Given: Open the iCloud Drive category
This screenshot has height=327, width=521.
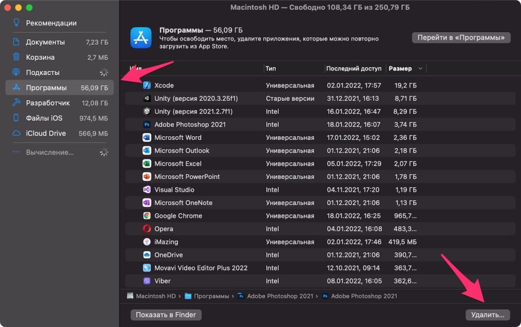Looking at the screenshot, I should tap(60, 133).
